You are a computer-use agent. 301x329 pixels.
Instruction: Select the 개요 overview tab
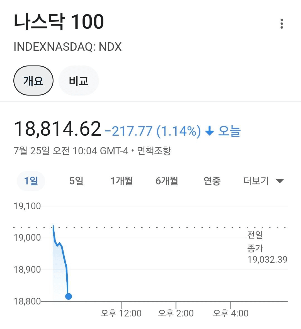click(33, 81)
